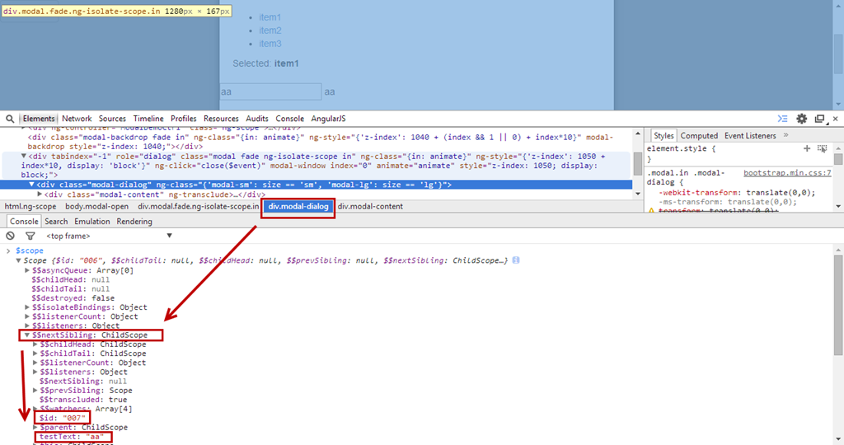Click the item1 link in modal

tap(270, 17)
